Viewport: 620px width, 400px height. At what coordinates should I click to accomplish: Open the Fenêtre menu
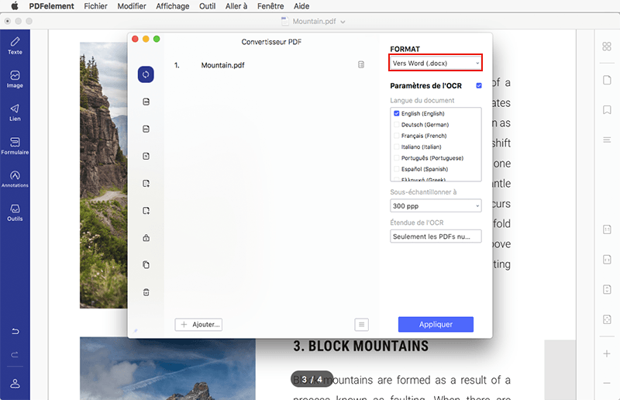click(270, 6)
